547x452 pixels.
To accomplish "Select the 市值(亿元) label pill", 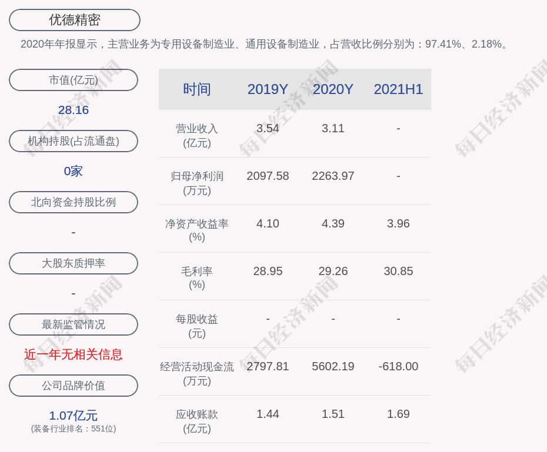I will click(74, 80).
